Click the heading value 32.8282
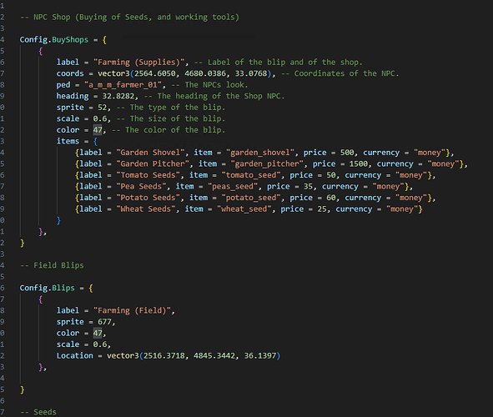This screenshot has height=417, width=493. (x=118, y=96)
